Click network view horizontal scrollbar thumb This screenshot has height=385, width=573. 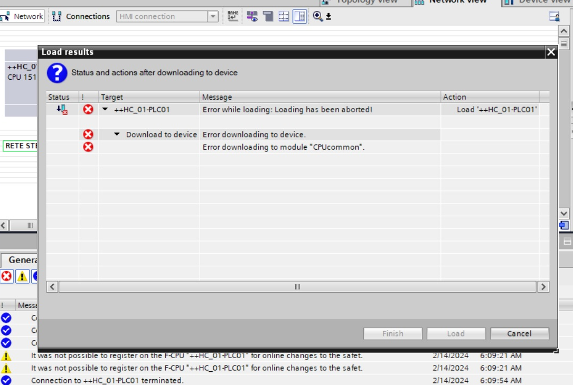[23, 225]
